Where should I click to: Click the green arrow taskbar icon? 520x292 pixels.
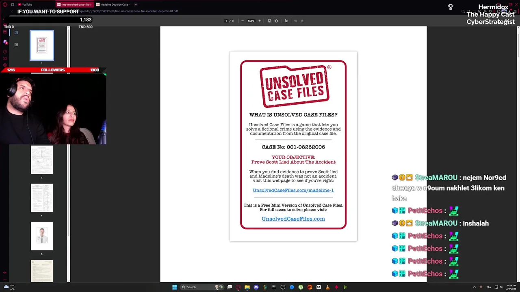(x=345, y=287)
